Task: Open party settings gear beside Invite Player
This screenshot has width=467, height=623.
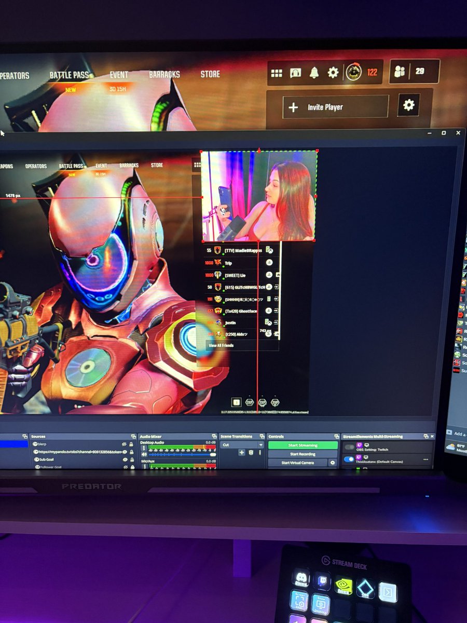Action: coord(409,105)
